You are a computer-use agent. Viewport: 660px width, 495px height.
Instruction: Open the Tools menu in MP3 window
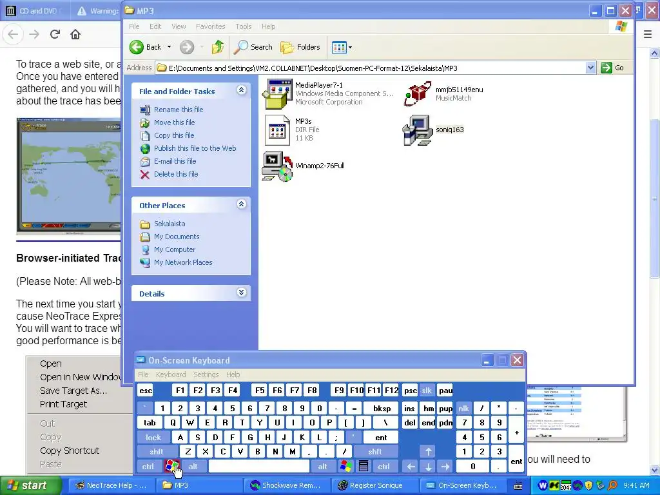coord(243,26)
